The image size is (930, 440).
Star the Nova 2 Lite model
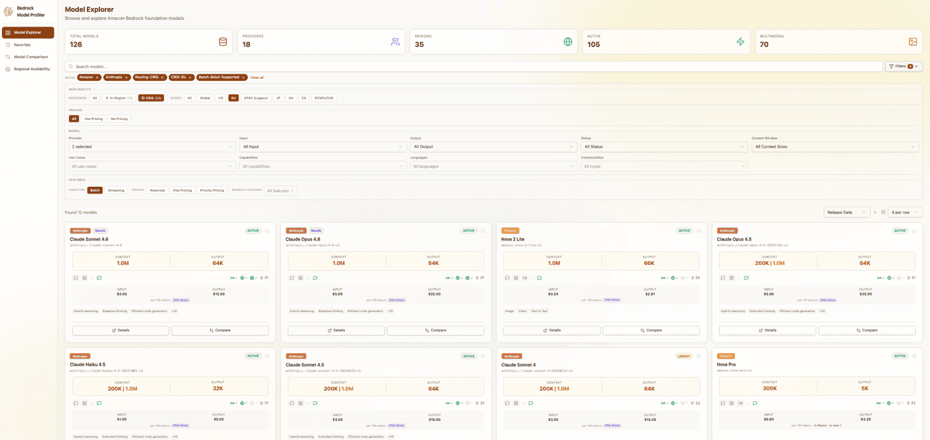tap(698, 231)
